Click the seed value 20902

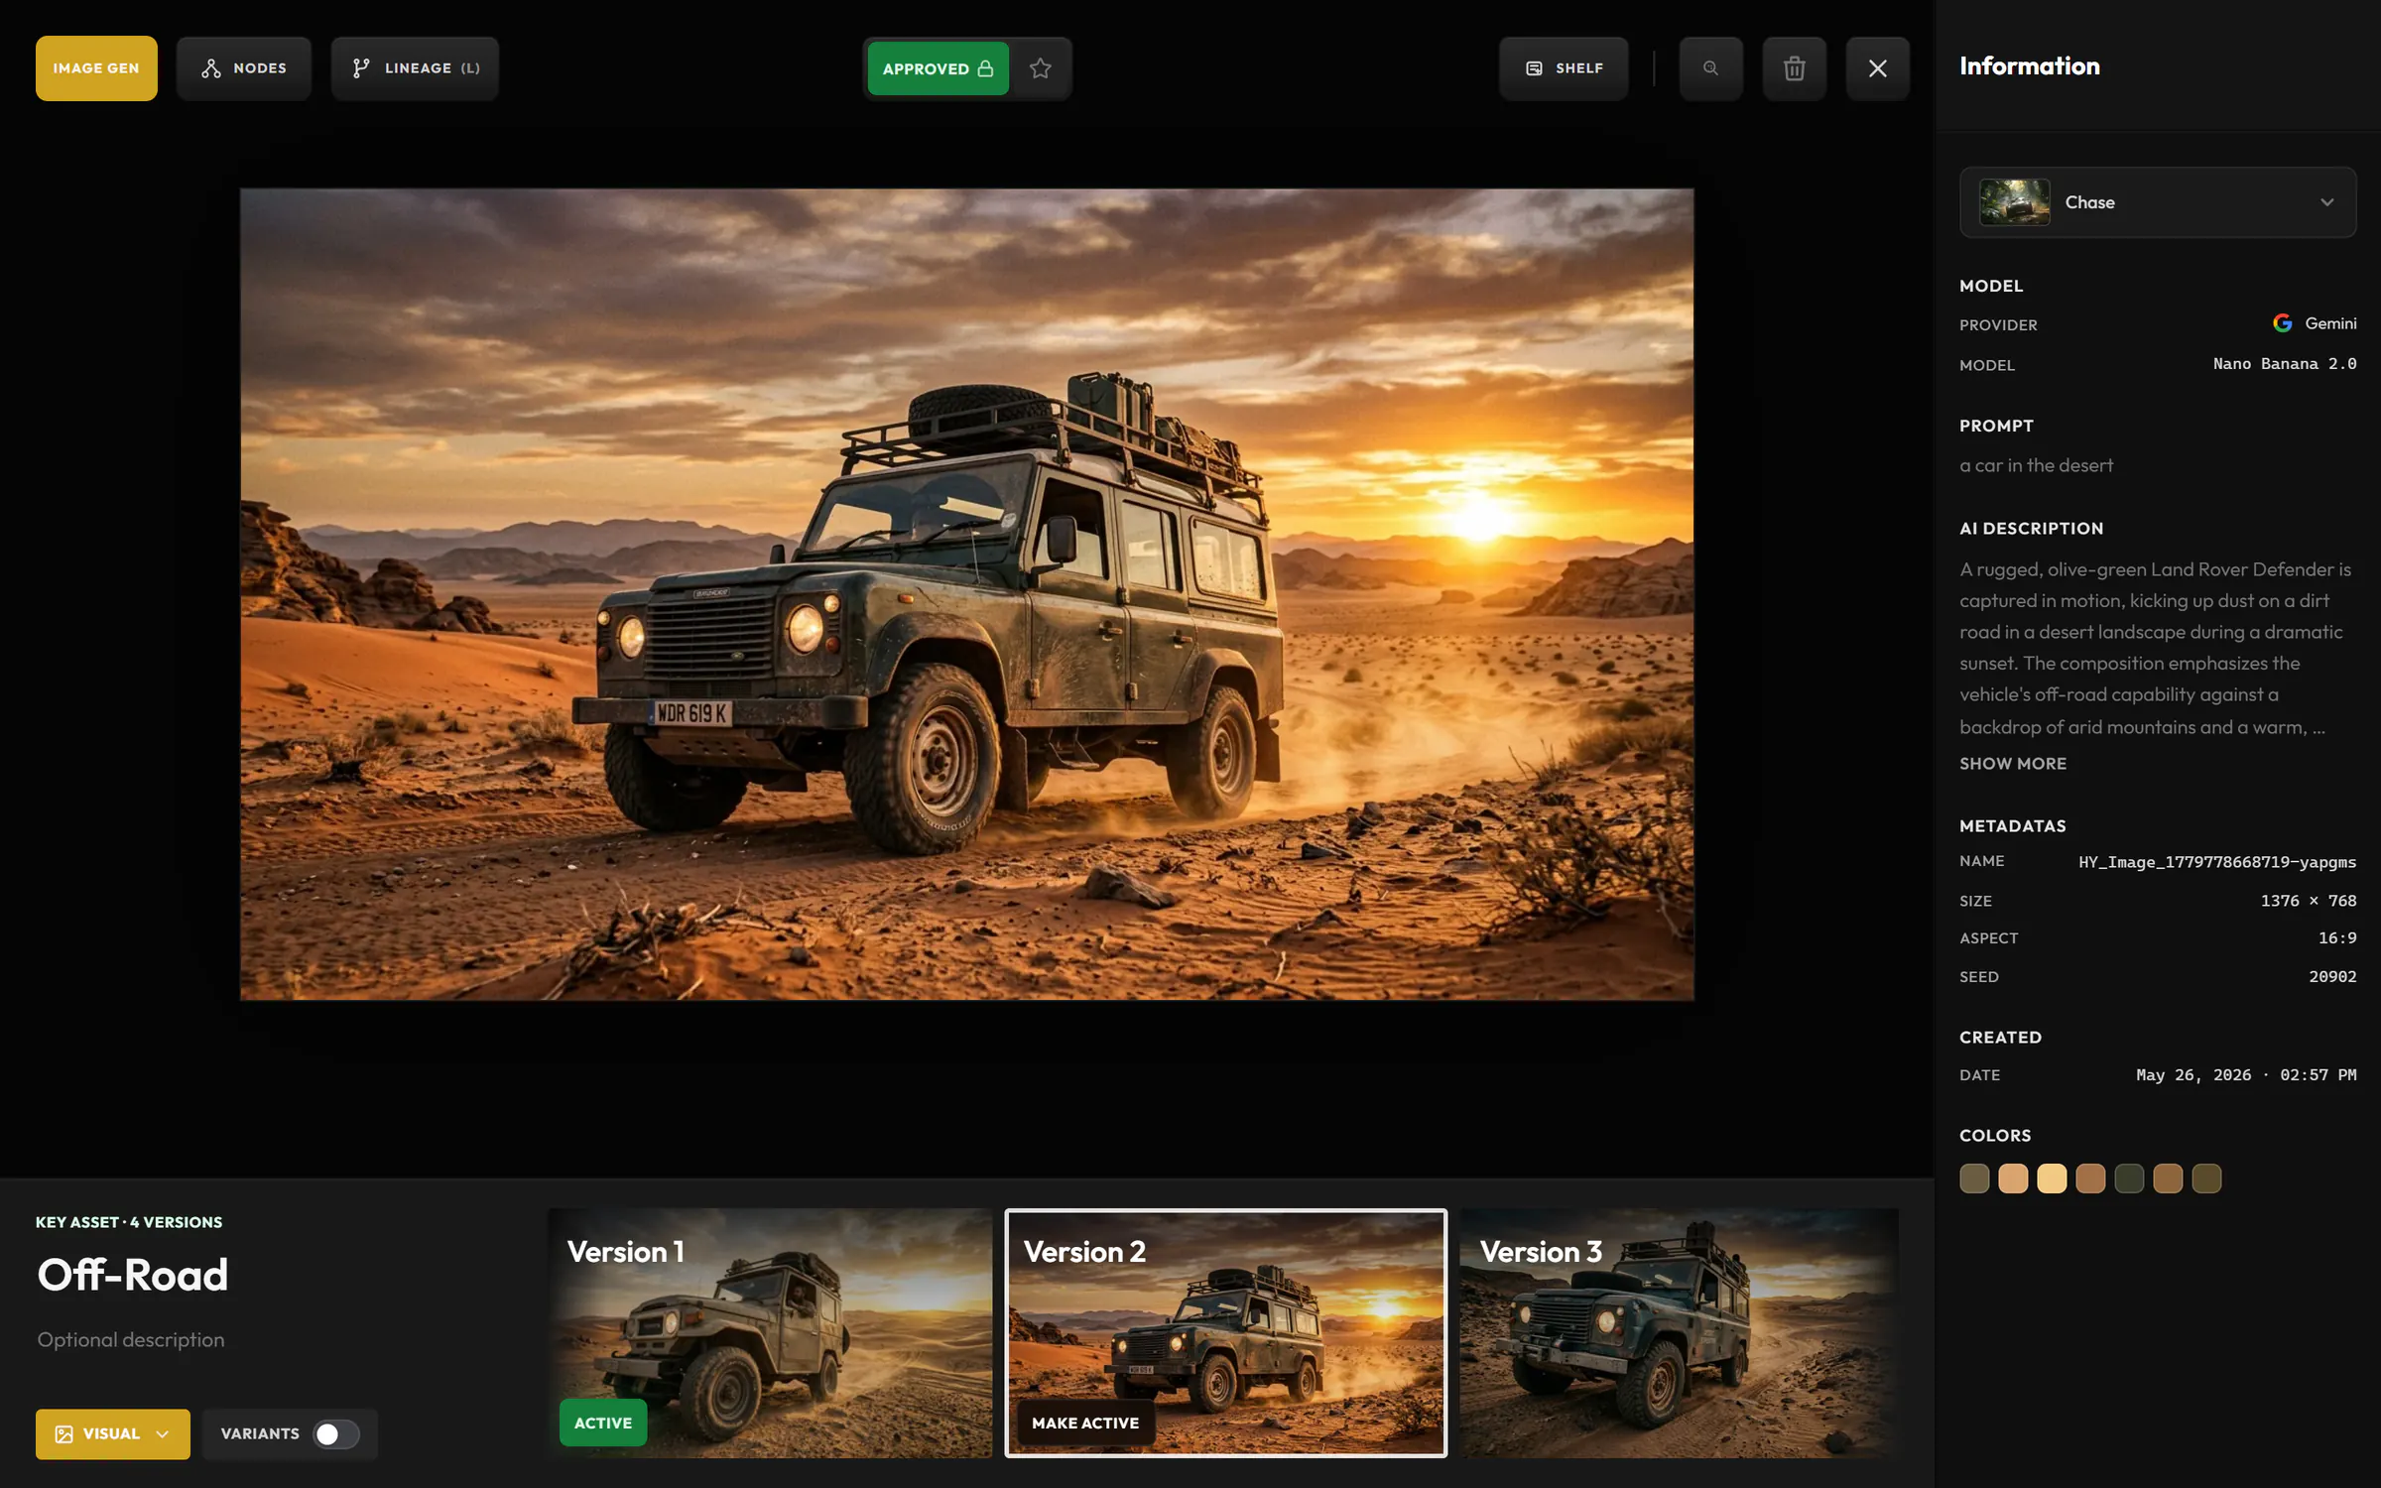(2332, 977)
